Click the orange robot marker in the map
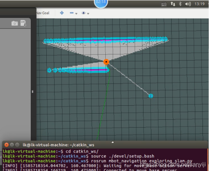This screenshot has width=209, height=171. 106,62
